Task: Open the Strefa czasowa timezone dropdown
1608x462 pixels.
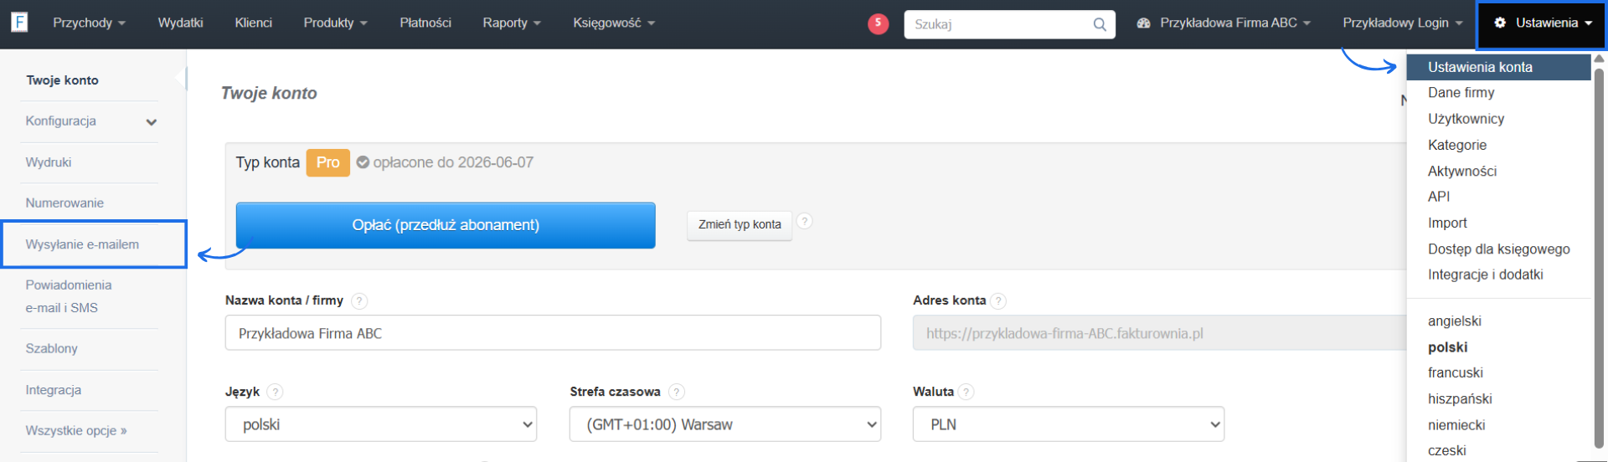Action: click(724, 424)
